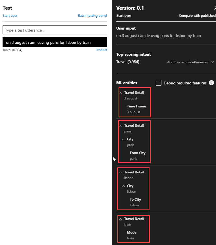Focus the test utterance input field
Screen dimensions: 216x245
[55, 30]
